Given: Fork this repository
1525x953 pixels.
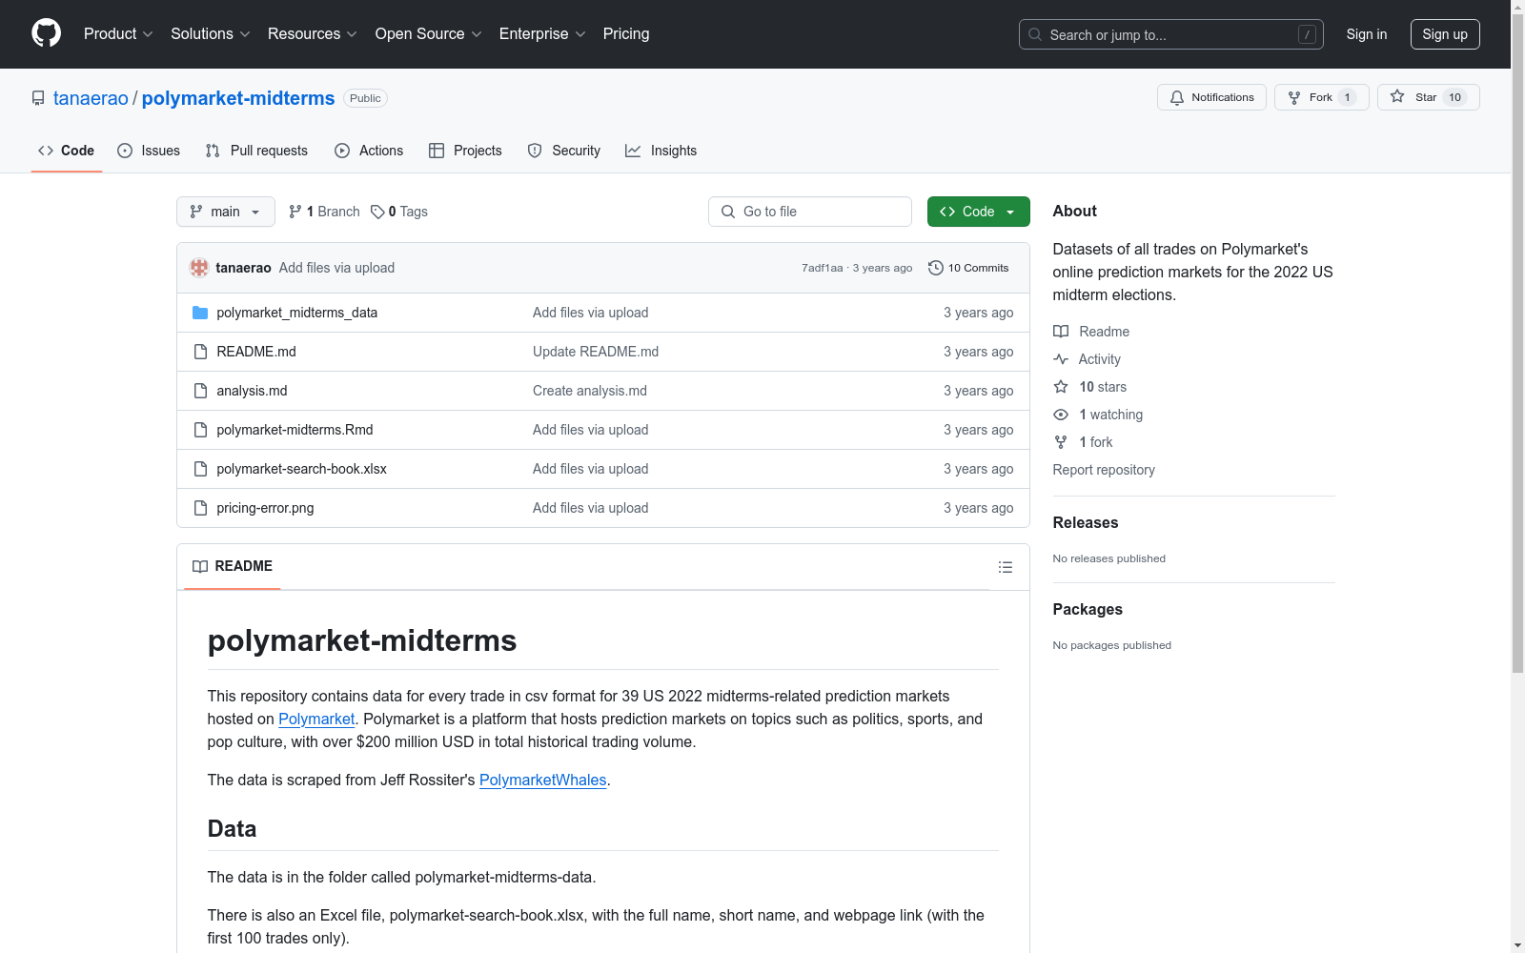Looking at the screenshot, I should click(1321, 97).
